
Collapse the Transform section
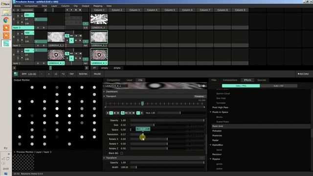click(104, 158)
